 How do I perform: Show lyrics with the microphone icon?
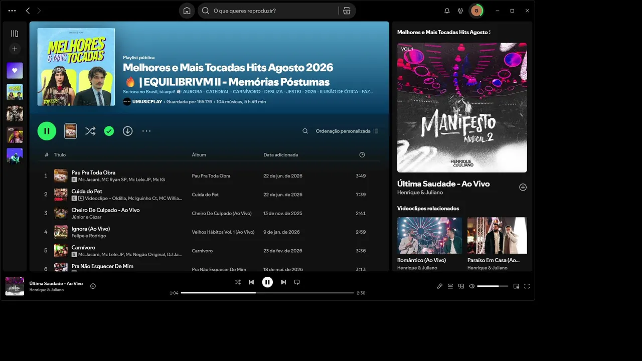tap(439, 286)
